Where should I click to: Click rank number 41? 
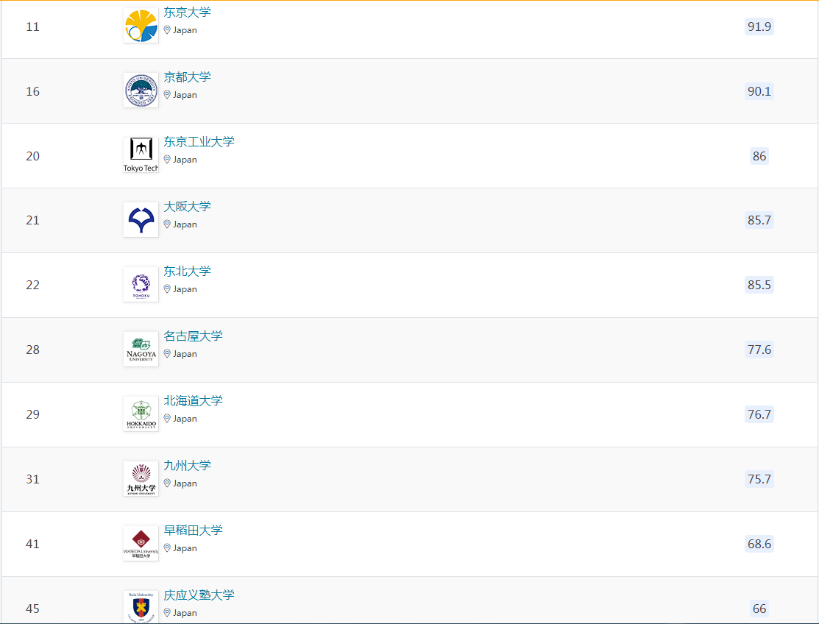click(33, 544)
